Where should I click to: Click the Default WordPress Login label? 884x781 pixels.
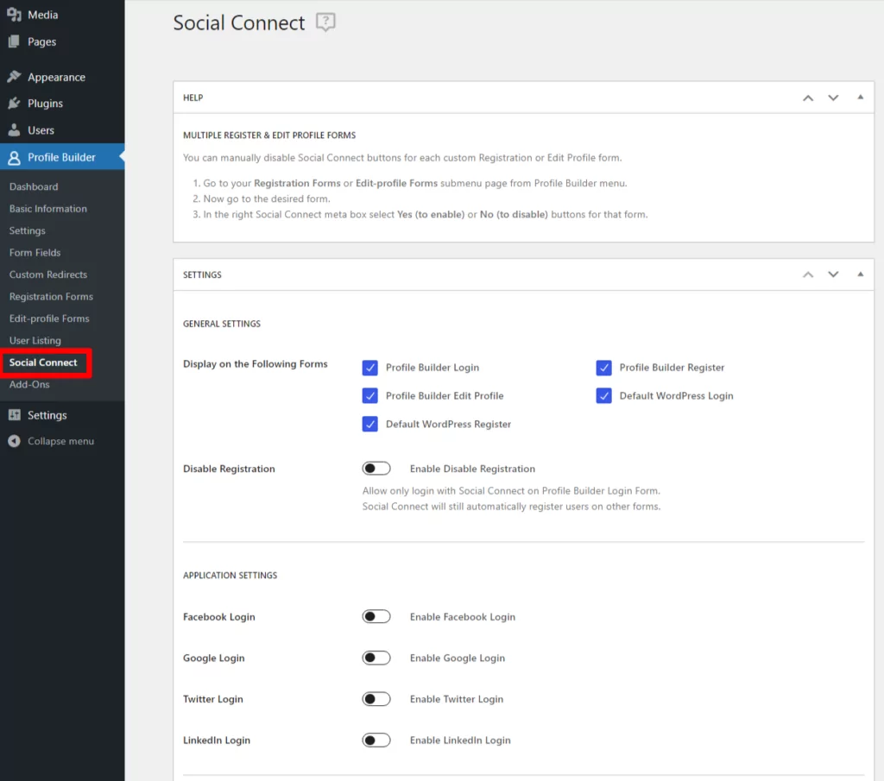pyautogui.click(x=676, y=395)
